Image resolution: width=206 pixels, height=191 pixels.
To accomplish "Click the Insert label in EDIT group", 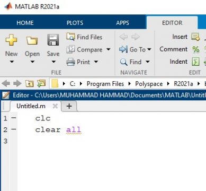I will coord(180,37).
